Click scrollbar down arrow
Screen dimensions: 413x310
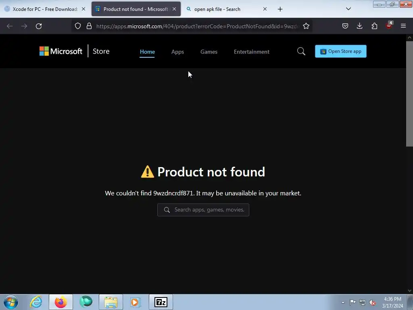[x=409, y=291]
